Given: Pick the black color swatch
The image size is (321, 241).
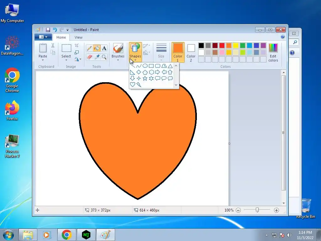Looking at the screenshot, I should [201, 45].
